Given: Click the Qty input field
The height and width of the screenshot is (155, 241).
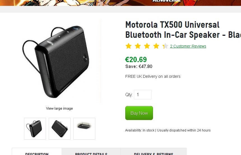Looking at the screenshot, I should tap(143, 95).
